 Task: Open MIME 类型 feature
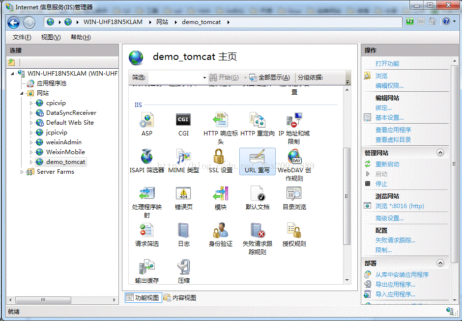tap(183, 161)
